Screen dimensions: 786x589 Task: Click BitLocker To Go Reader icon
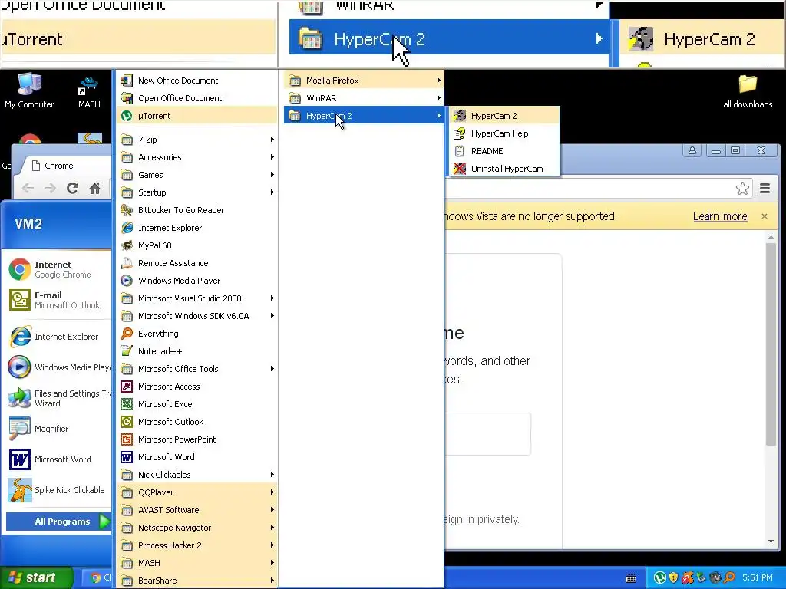pyautogui.click(x=127, y=210)
